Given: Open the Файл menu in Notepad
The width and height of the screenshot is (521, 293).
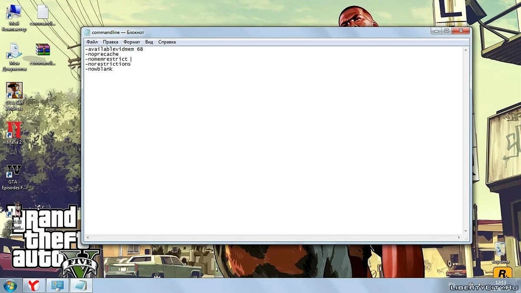Looking at the screenshot, I should click(92, 42).
